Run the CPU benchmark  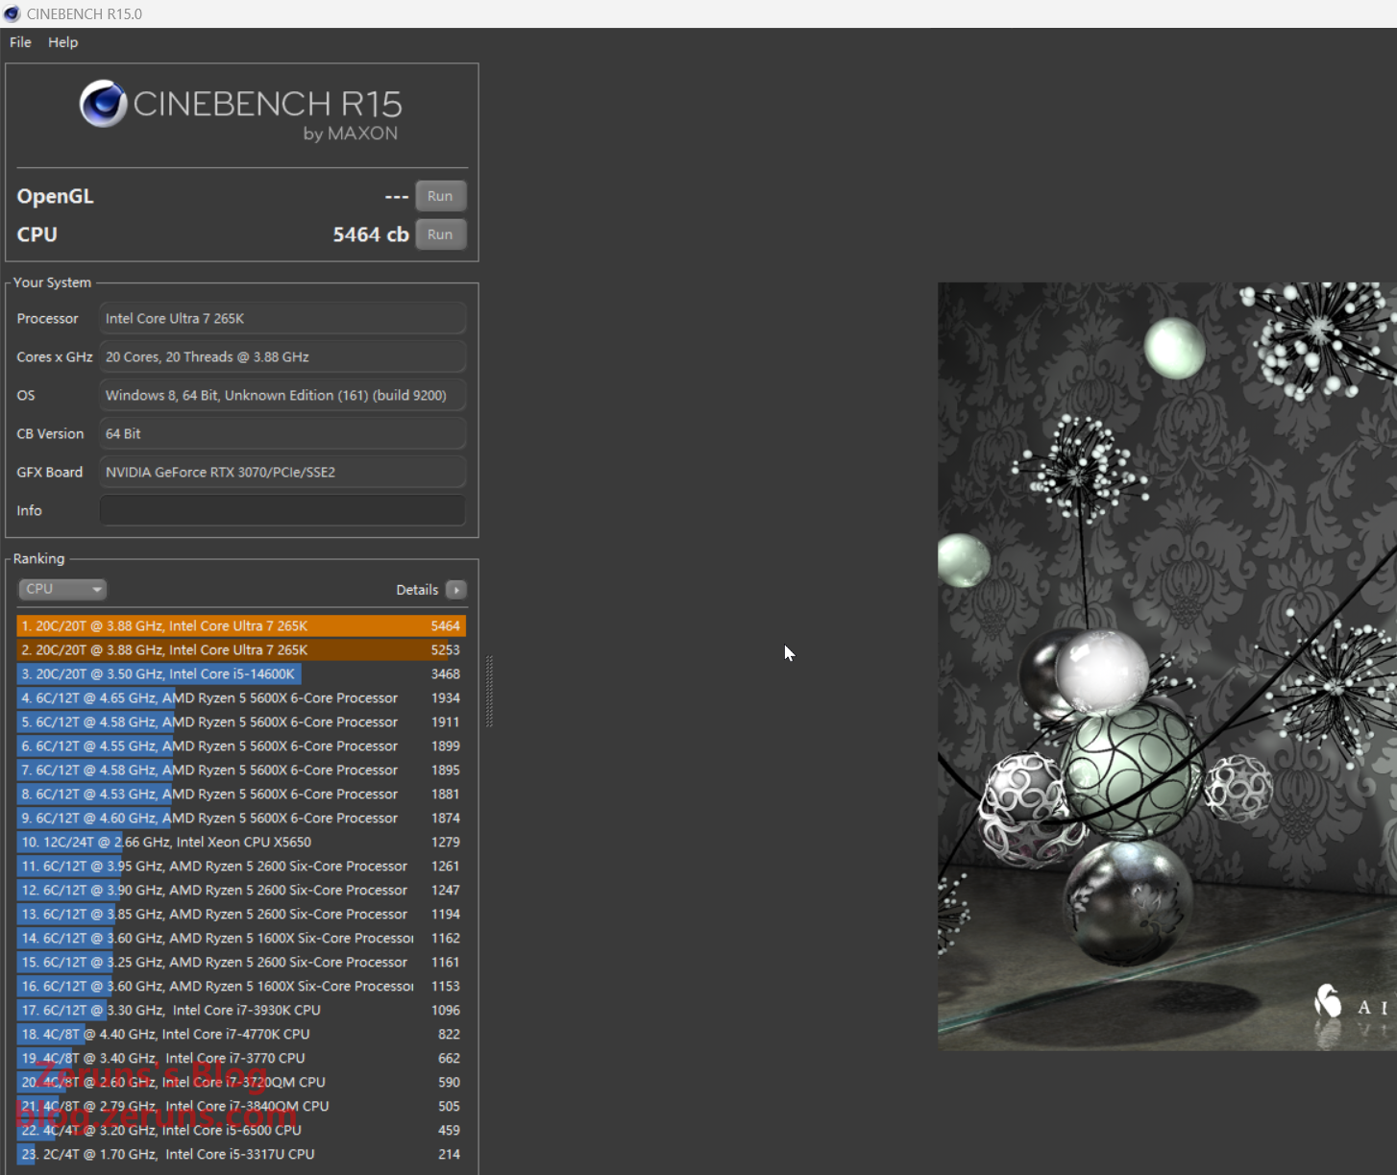point(440,234)
